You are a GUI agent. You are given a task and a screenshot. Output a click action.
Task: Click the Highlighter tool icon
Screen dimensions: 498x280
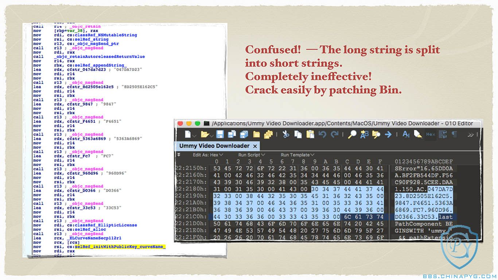pyautogui.click(x=418, y=135)
